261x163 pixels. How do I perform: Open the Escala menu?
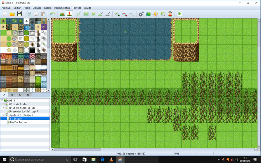click(x=48, y=8)
